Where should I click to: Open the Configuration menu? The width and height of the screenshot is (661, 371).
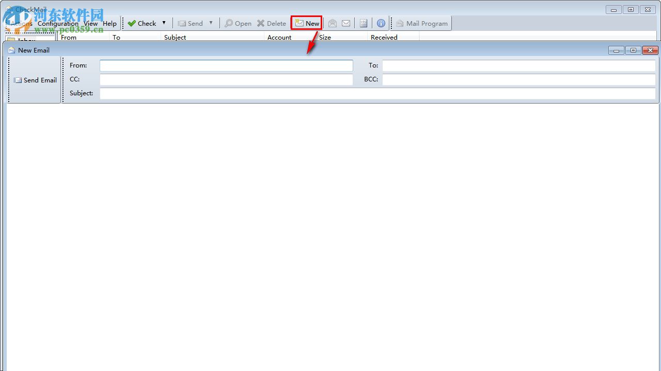(x=58, y=23)
